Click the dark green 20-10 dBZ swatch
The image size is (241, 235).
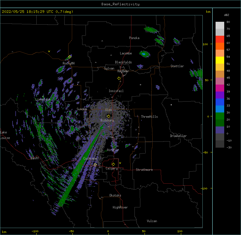click(x=220, y=123)
